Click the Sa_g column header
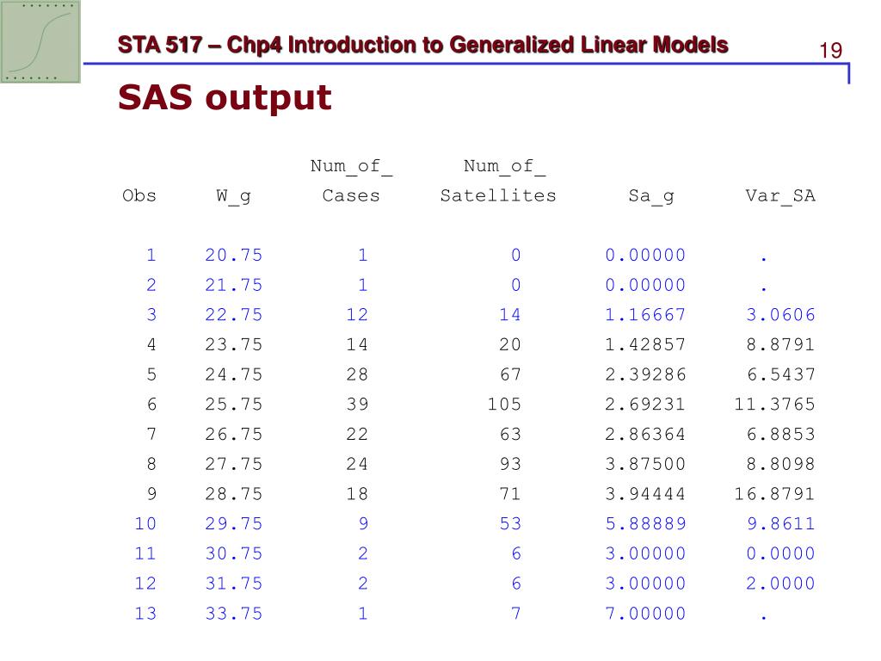This screenshot has height=661, width=881. tap(651, 196)
